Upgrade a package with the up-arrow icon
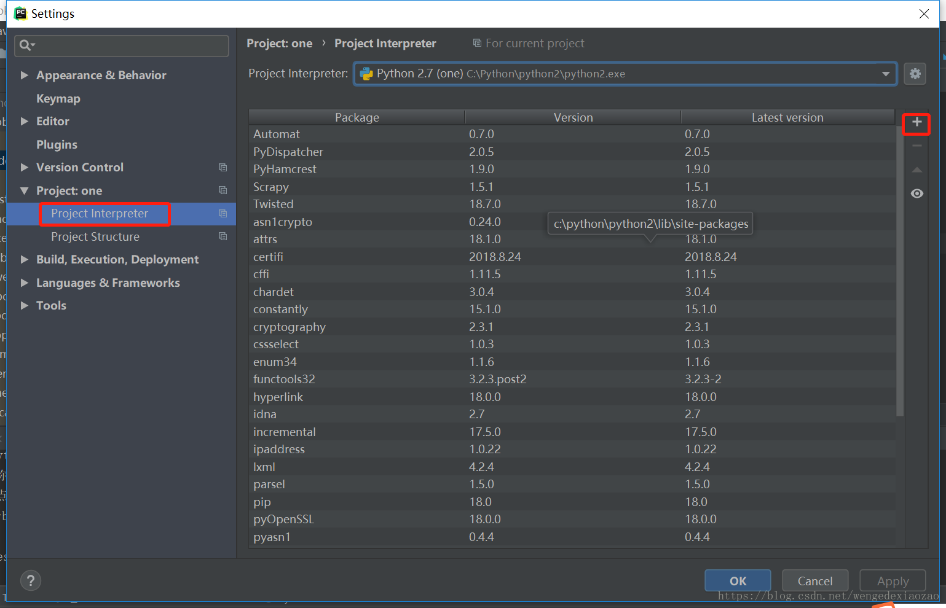 tap(916, 170)
